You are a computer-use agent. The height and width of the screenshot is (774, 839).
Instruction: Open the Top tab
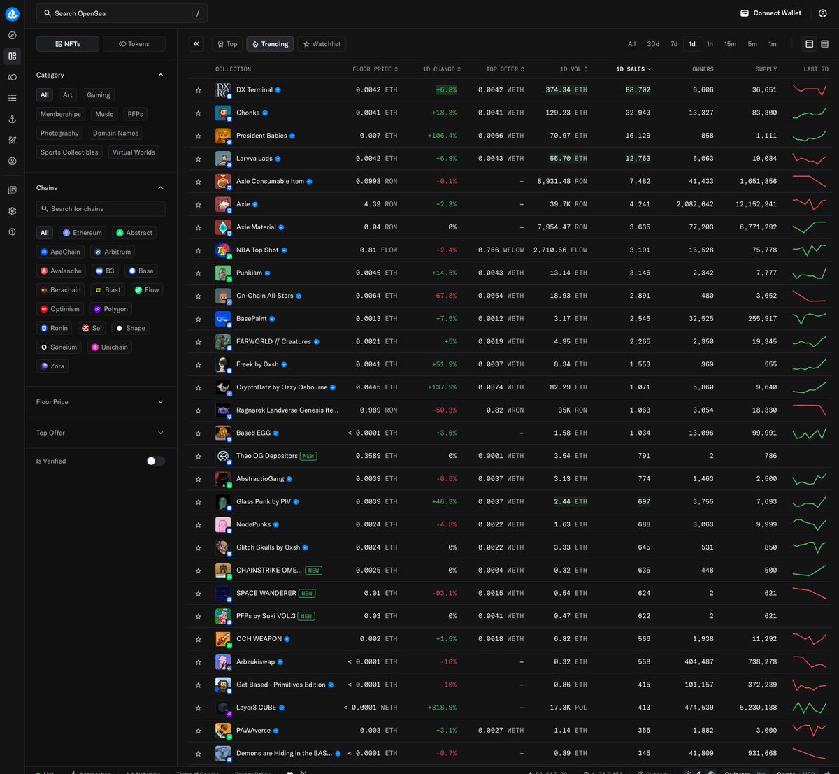point(227,44)
